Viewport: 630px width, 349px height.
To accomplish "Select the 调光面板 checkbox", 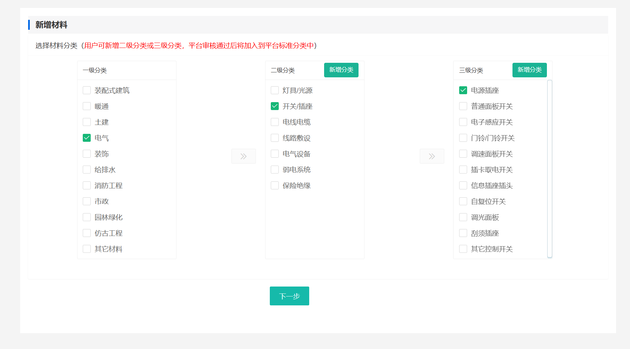I will click(x=463, y=217).
